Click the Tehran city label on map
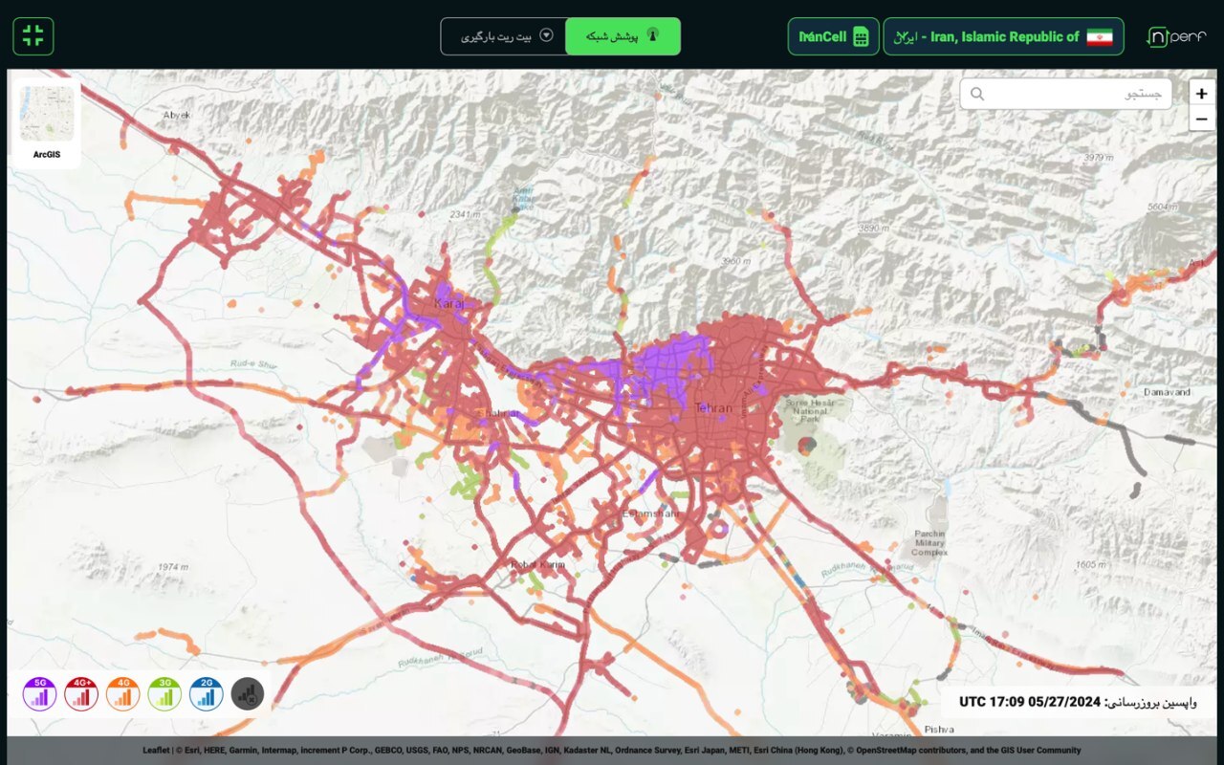The image size is (1224, 765). point(713,408)
